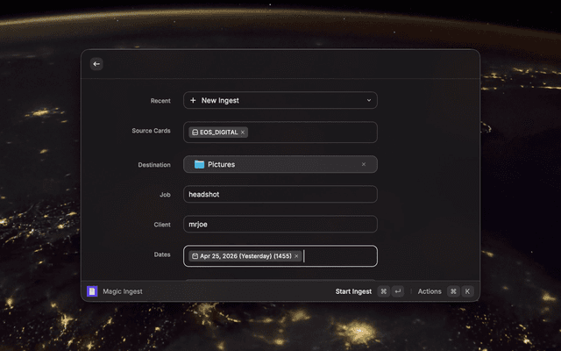This screenshot has height=351, width=561.
Task: Click the Client field containing mrjoe
Action: [280, 225]
